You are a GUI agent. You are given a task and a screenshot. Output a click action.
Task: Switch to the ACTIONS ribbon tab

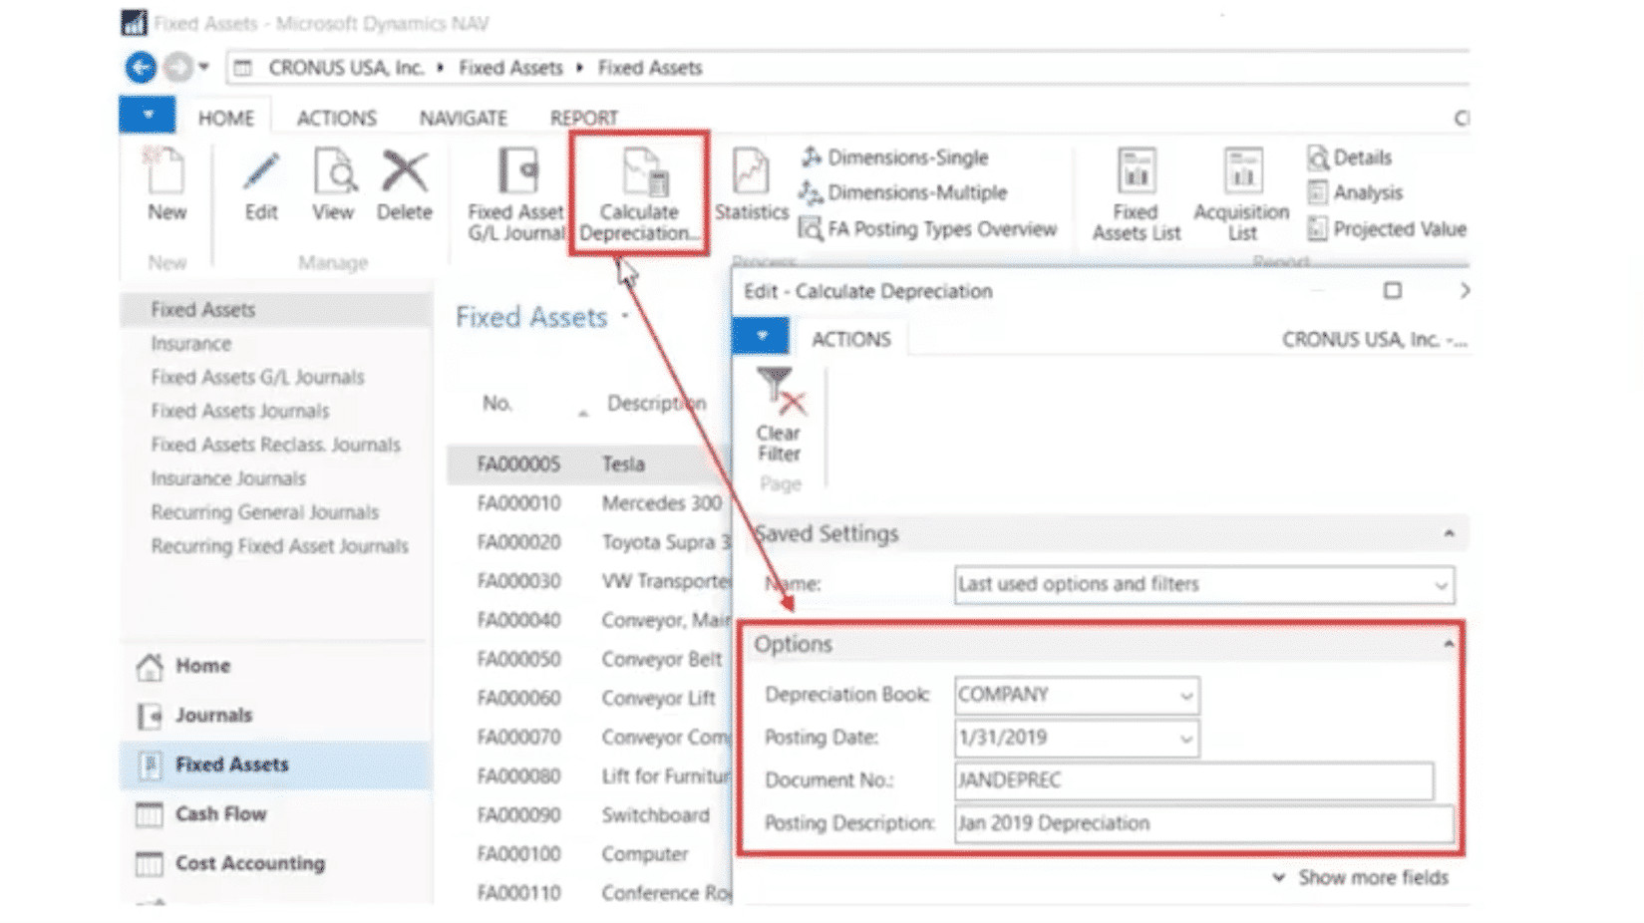pos(337,118)
